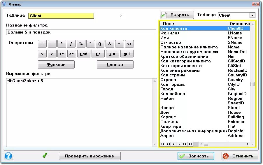Insert the 'xor' logical operator

113,54
